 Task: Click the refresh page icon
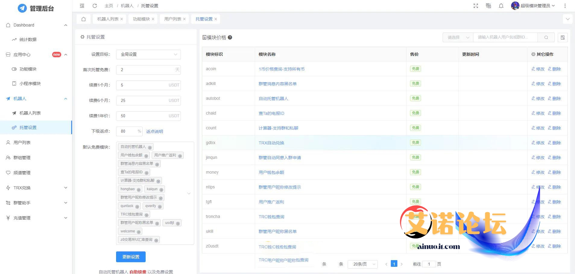click(95, 6)
